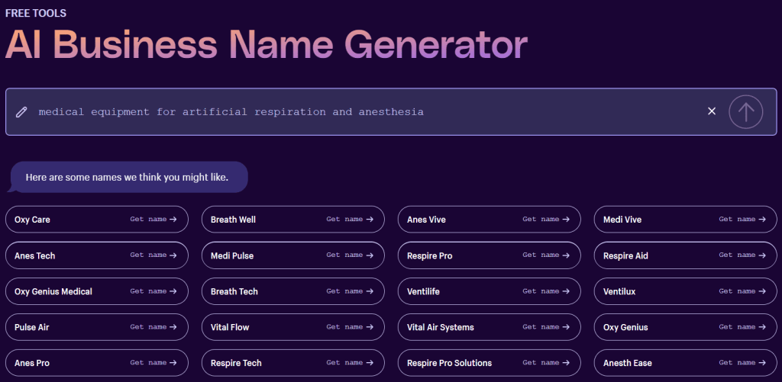
Task: Click the Anesth Ease name text
Action: (x=627, y=363)
